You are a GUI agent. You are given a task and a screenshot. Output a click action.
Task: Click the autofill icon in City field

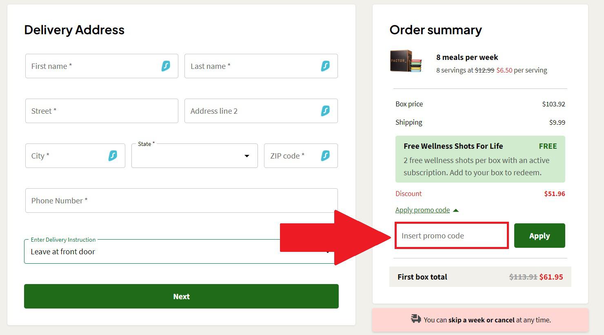coord(113,156)
